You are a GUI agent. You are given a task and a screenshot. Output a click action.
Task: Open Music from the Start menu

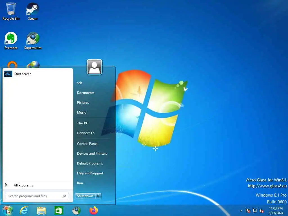(x=81, y=112)
